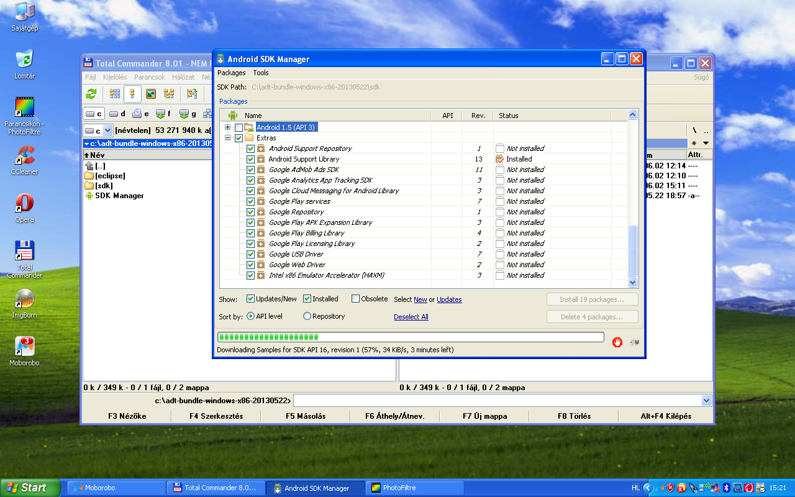Click Total Commander refresh toolbar icon
The height and width of the screenshot is (497, 795).
tap(91, 94)
